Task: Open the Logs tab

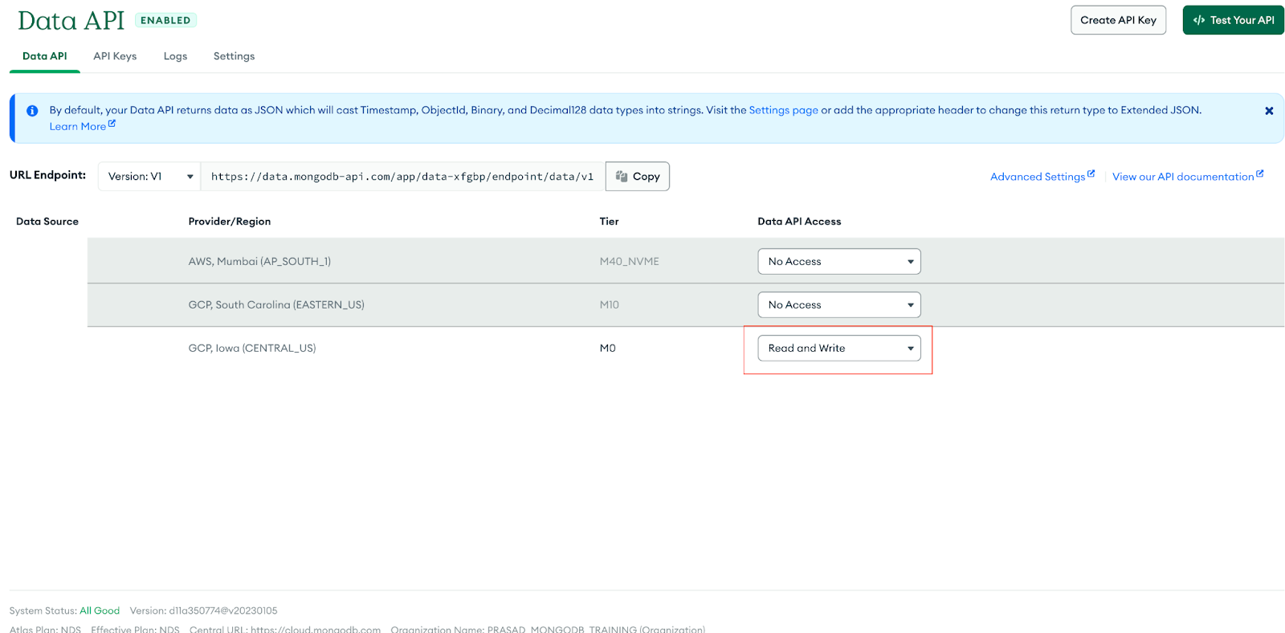Action: 175,56
